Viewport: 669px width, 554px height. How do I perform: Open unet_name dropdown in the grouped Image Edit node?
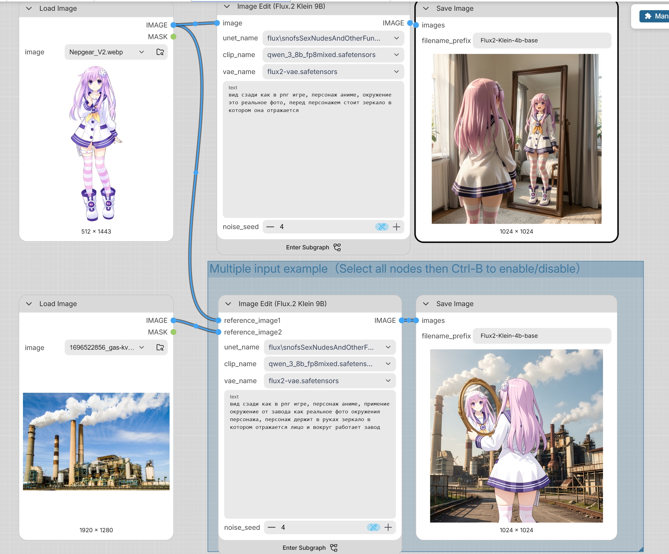point(330,347)
